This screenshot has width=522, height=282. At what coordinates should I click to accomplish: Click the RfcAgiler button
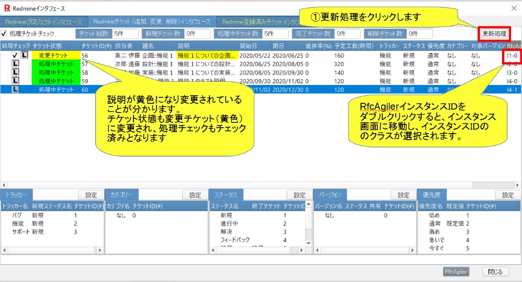tap(456, 272)
